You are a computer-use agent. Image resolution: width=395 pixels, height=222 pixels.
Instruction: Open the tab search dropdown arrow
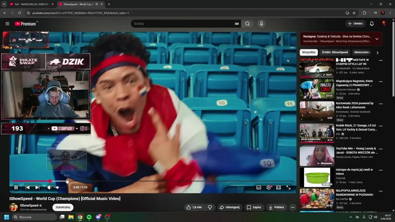(4, 4)
